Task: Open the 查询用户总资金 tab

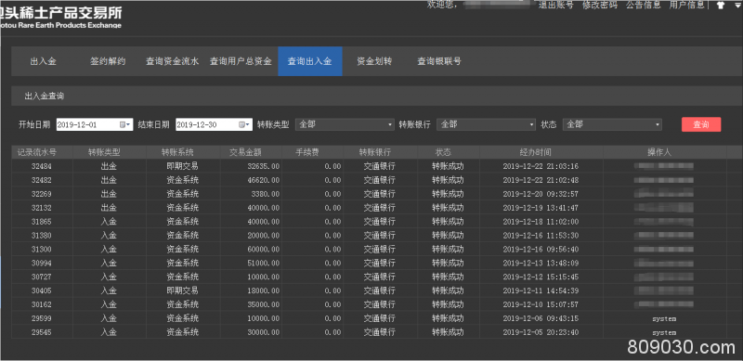Action: [x=241, y=61]
